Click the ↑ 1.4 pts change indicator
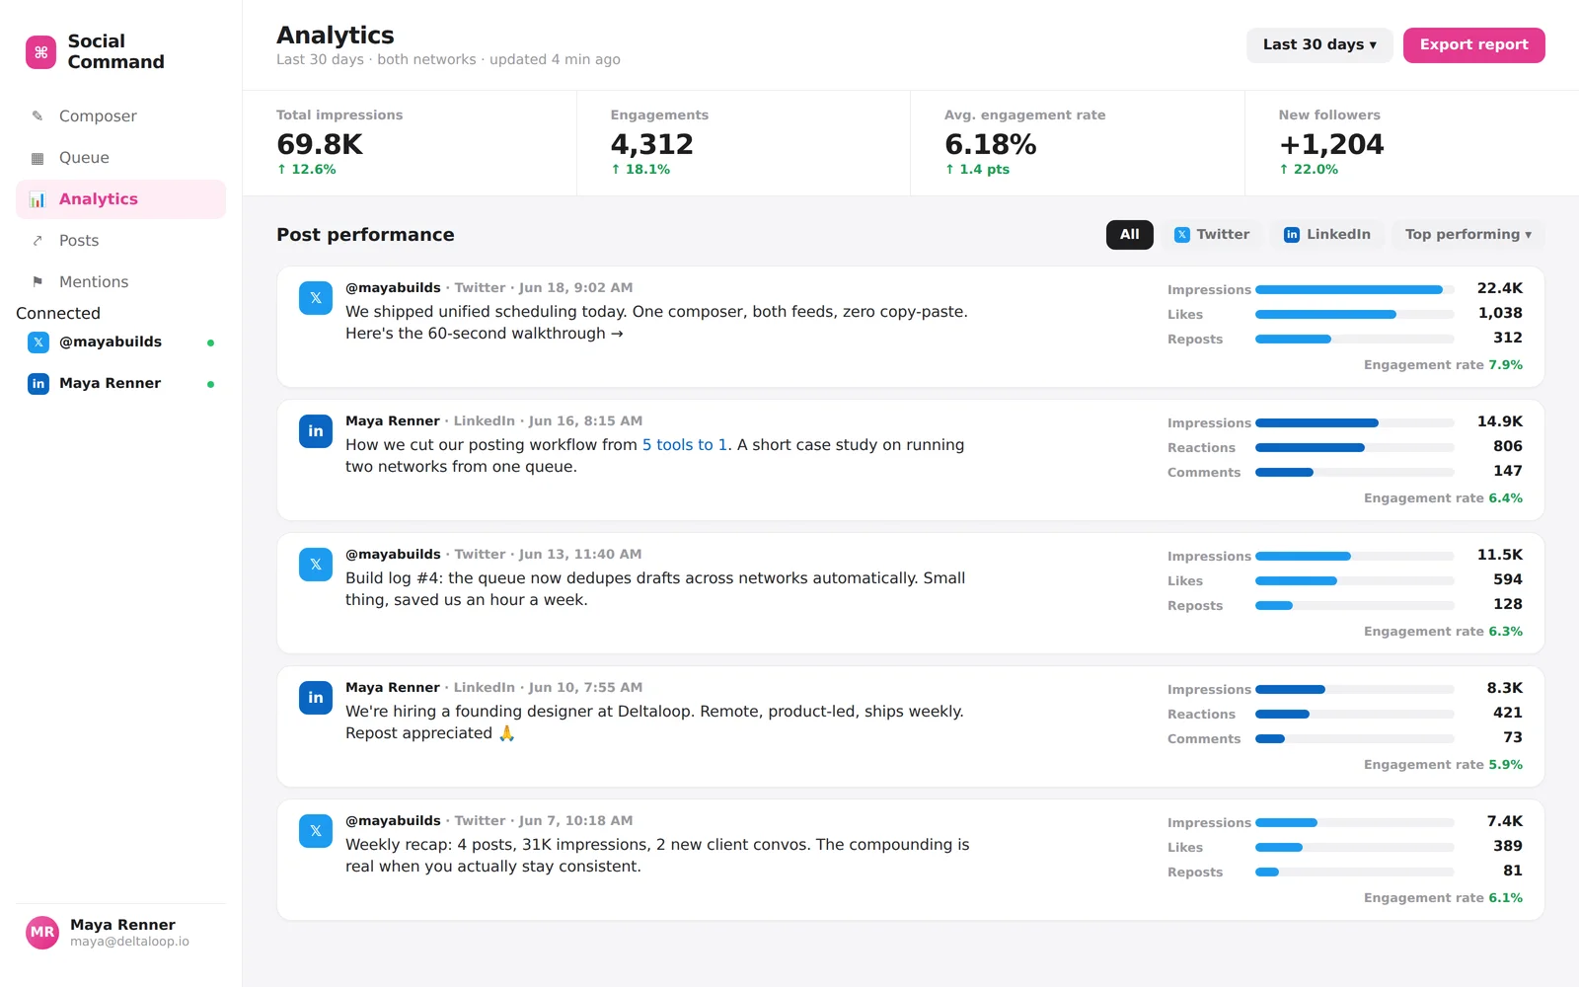The image size is (1579, 987). (x=977, y=170)
